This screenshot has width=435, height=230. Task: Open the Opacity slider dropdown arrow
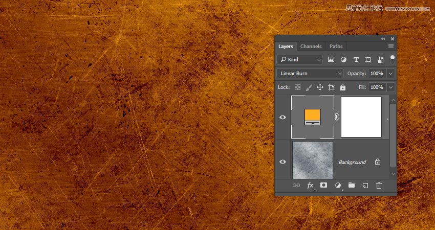pyautogui.click(x=390, y=74)
